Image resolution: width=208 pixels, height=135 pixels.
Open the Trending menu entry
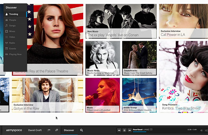click(x=15, y=14)
